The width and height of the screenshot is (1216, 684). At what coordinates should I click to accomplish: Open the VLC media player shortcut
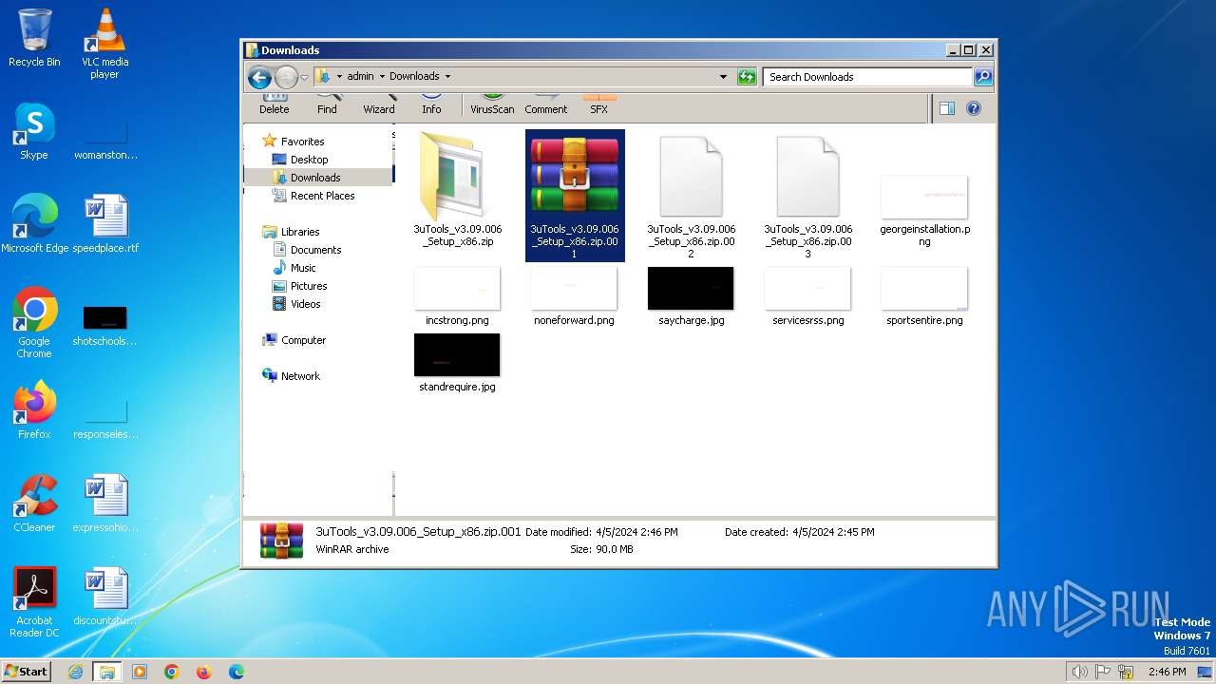pyautogui.click(x=105, y=44)
